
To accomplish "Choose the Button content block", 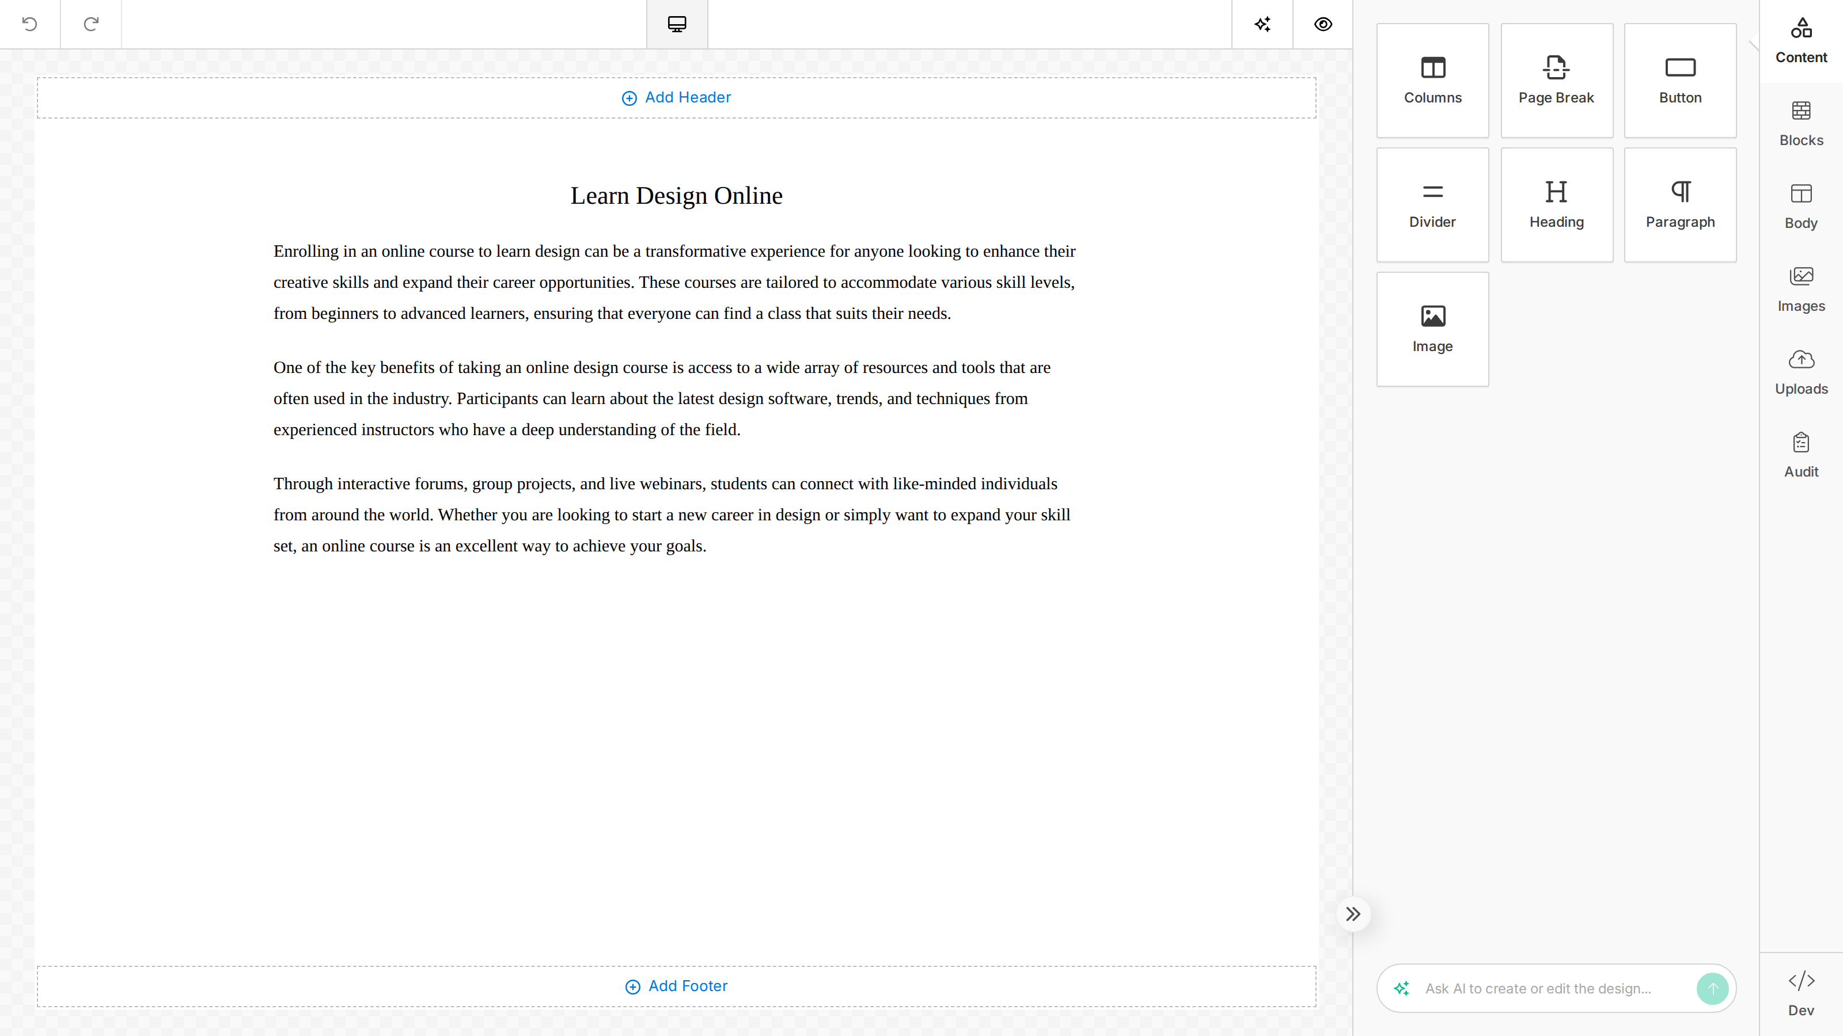I will (1680, 80).
